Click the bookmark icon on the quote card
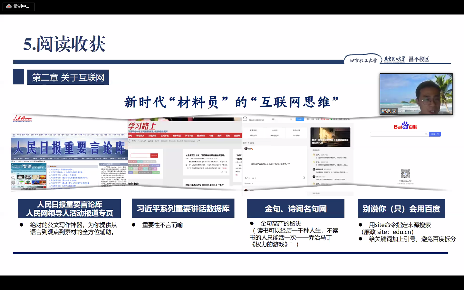This screenshot has height=290, width=464. point(303,178)
